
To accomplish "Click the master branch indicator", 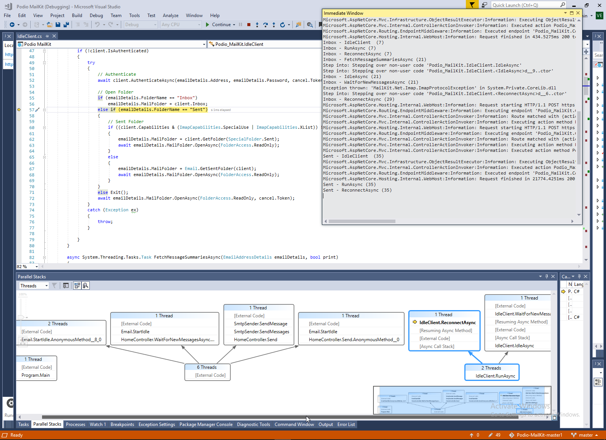I will coord(586,435).
